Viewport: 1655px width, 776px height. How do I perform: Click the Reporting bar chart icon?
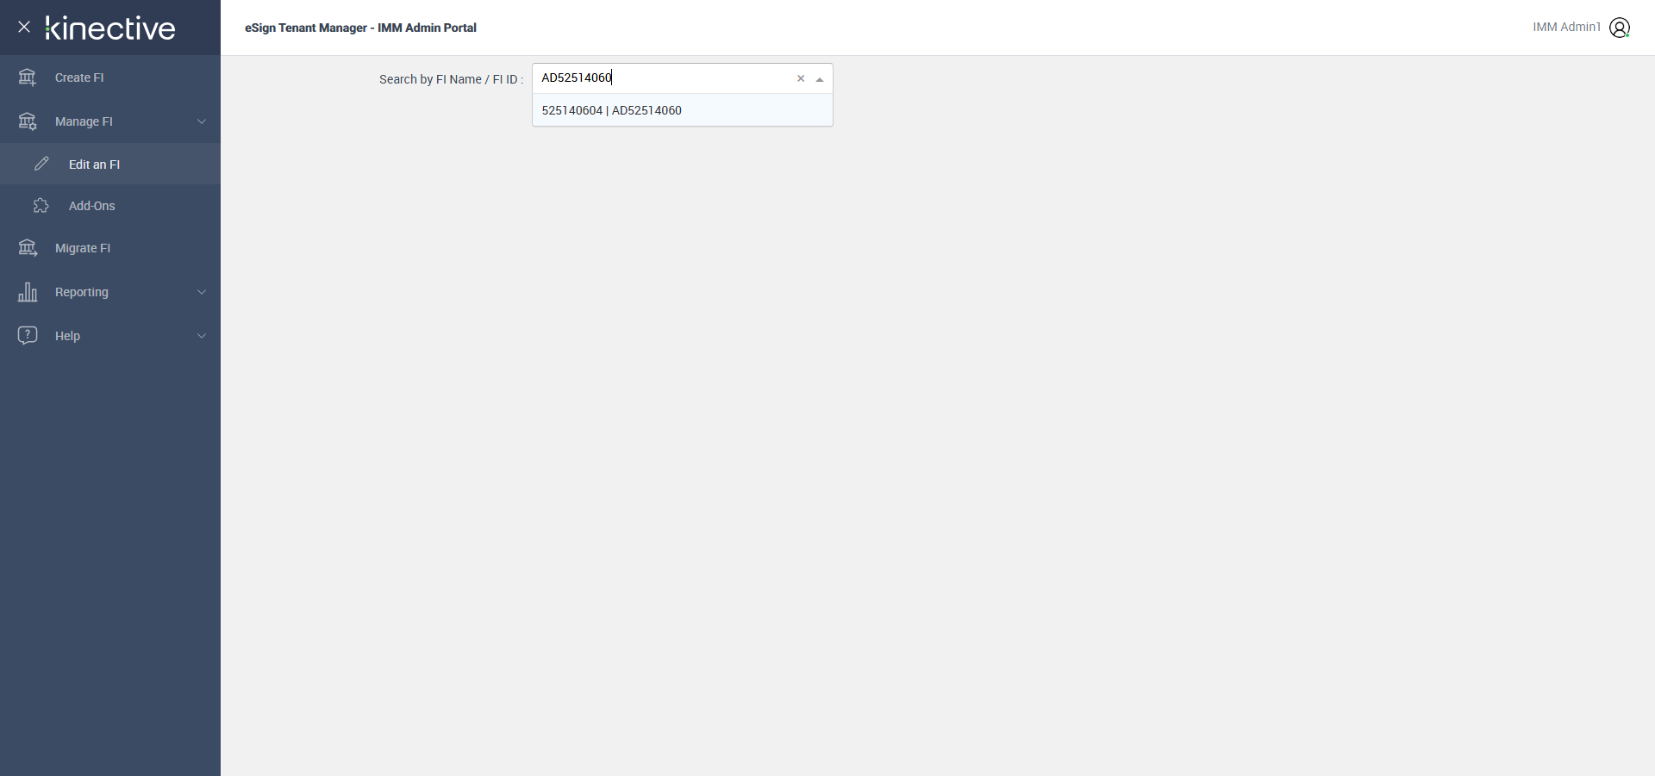(x=28, y=292)
